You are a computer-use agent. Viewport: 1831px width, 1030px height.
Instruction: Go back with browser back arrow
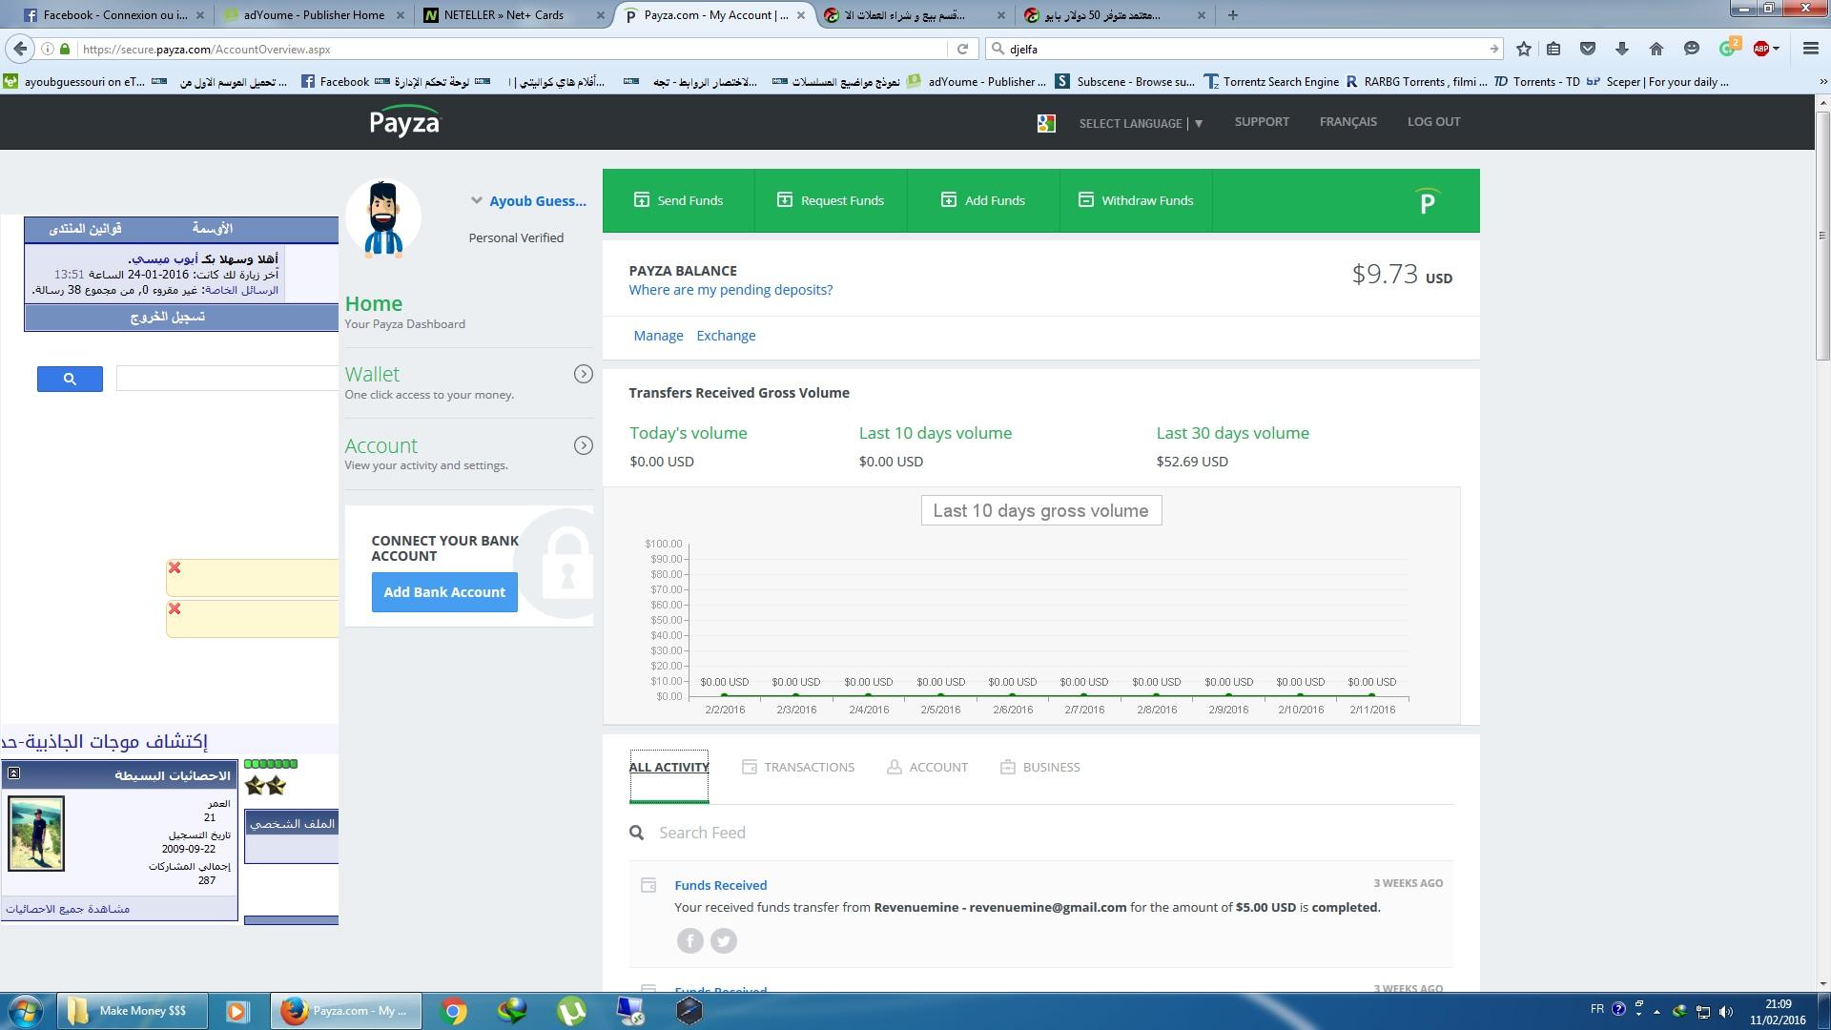[x=20, y=49]
